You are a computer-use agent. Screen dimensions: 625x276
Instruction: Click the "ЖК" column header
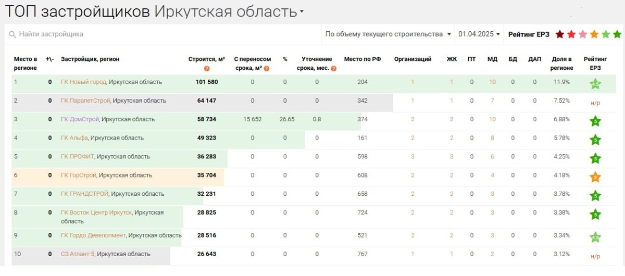tap(452, 59)
